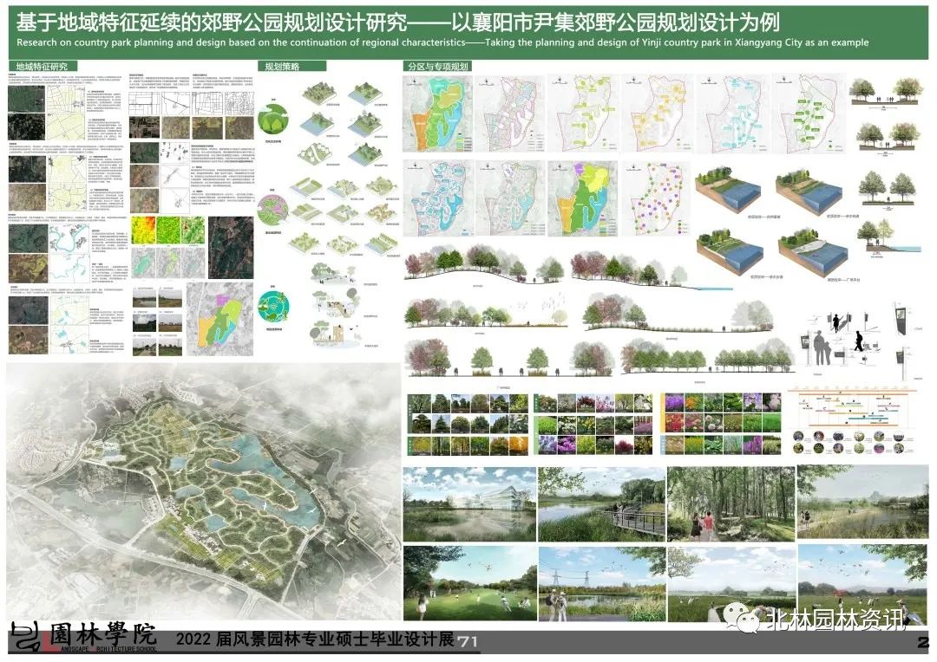Click the teal circular ecology strategy icon
The width and height of the screenshot is (937, 662).
tap(273, 306)
